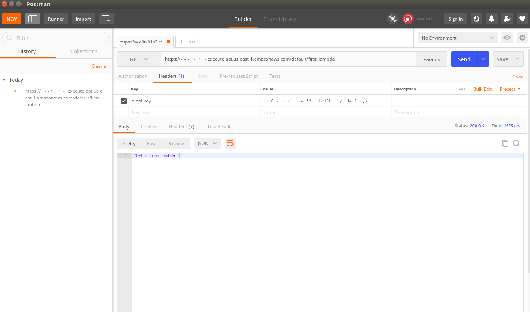Open the Team Library tab
The image size is (530, 312).
[x=280, y=19]
